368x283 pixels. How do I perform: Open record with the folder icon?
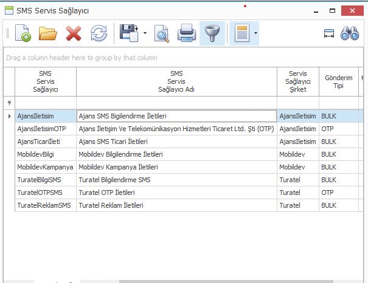click(x=47, y=33)
